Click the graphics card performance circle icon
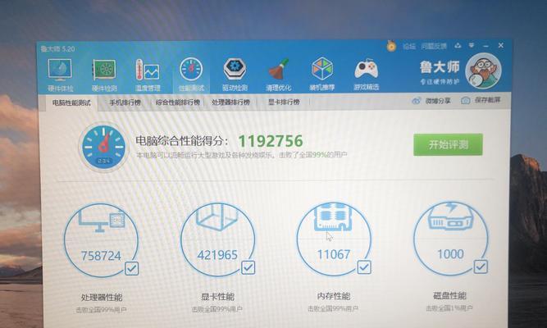Image resolution: width=547 pixels, height=328 pixels. [x=217, y=239]
